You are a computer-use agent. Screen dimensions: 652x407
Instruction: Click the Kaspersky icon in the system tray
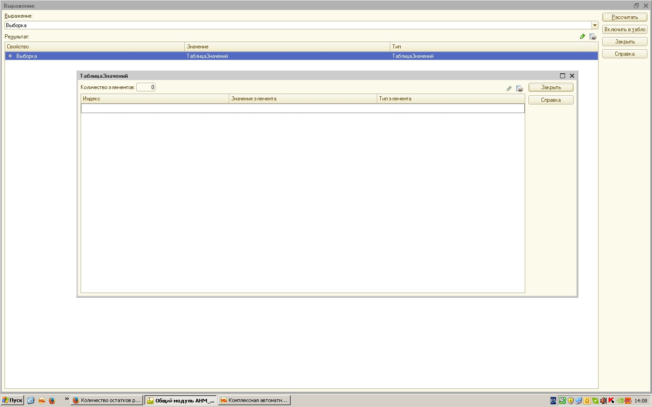click(x=611, y=400)
